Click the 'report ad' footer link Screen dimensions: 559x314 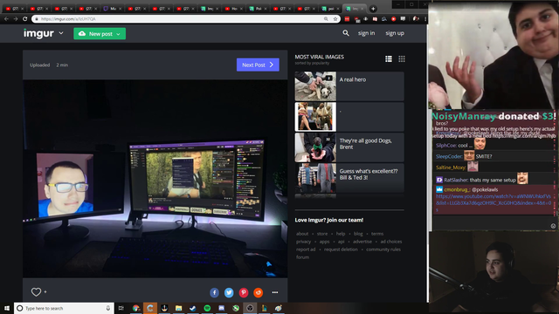[x=306, y=249]
